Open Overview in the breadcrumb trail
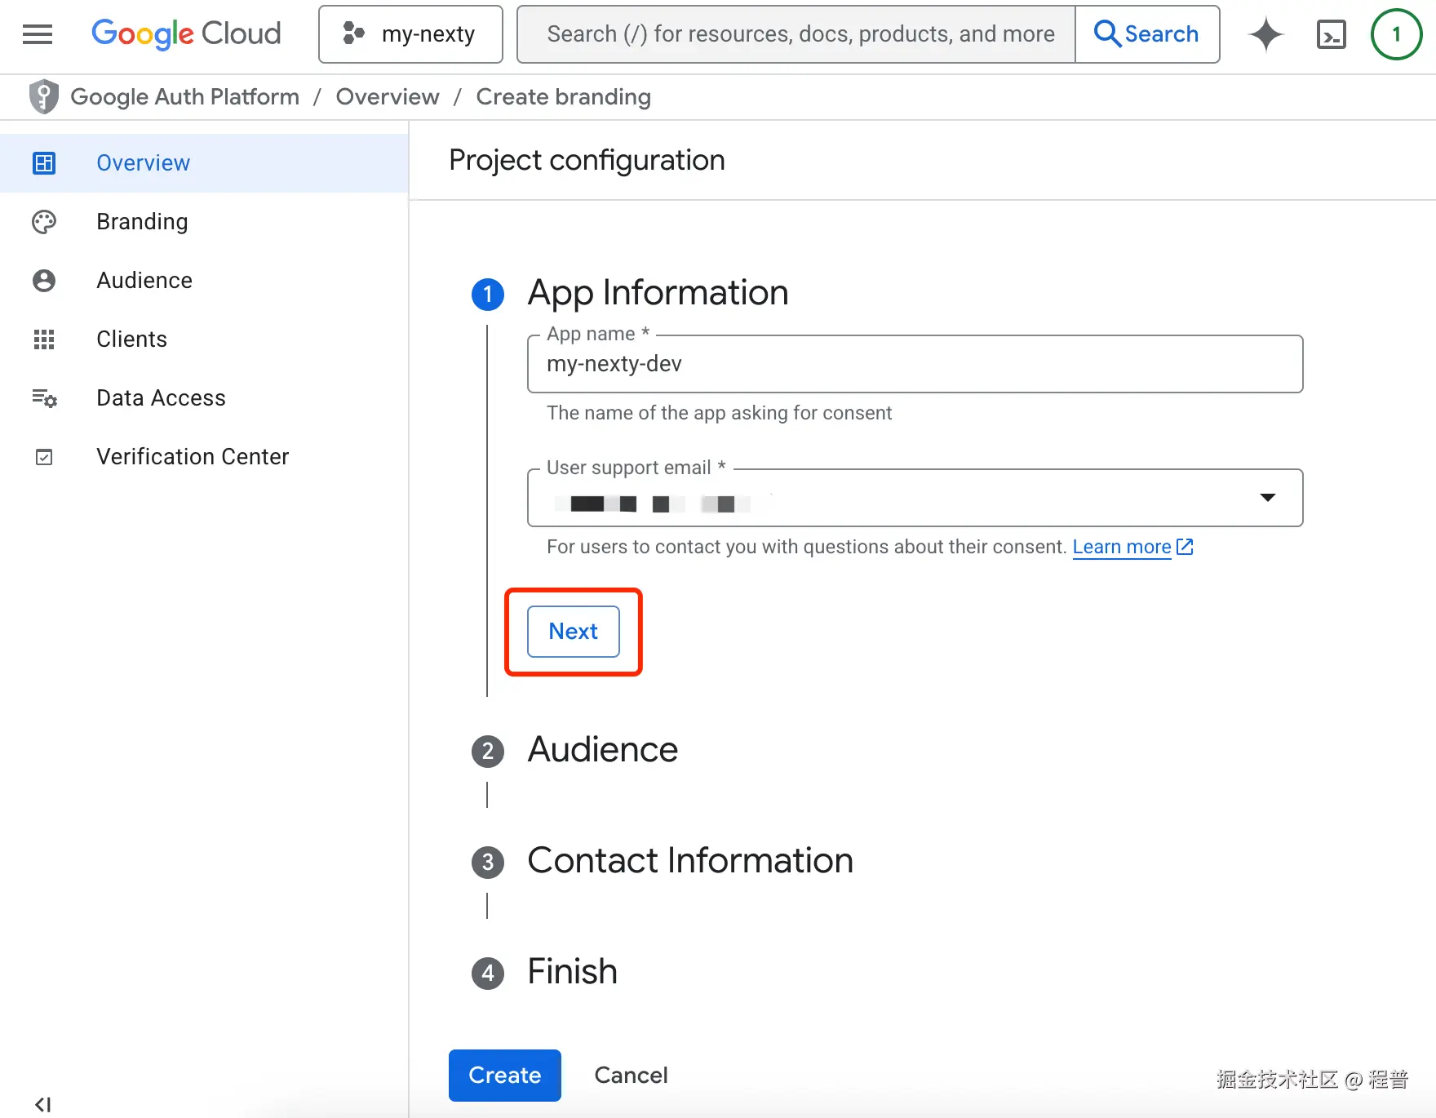 point(387,96)
